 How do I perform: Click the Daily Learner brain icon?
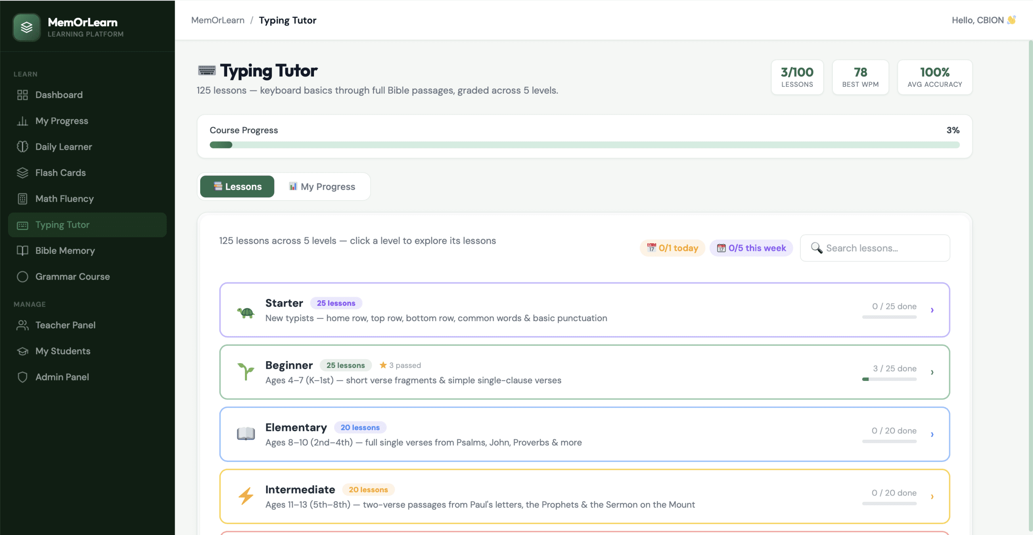23,147
